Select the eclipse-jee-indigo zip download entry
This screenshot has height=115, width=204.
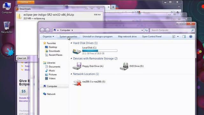click(60, 16)
